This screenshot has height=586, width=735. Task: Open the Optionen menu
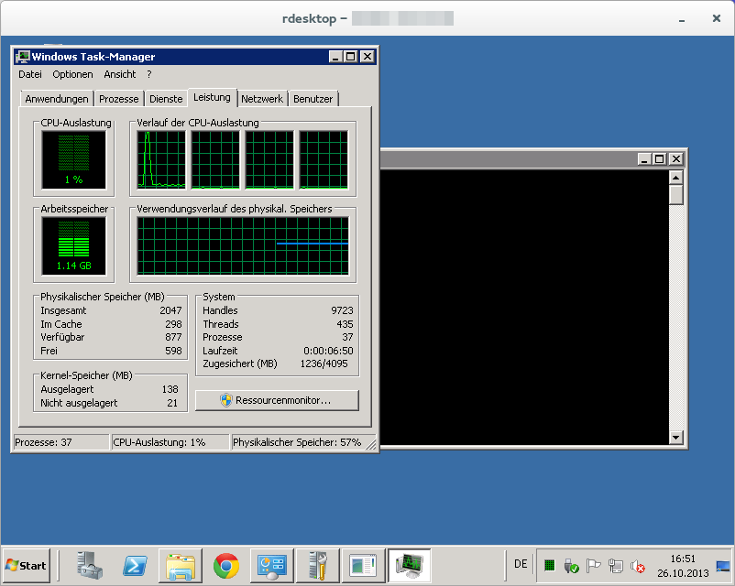coord(72,74)
